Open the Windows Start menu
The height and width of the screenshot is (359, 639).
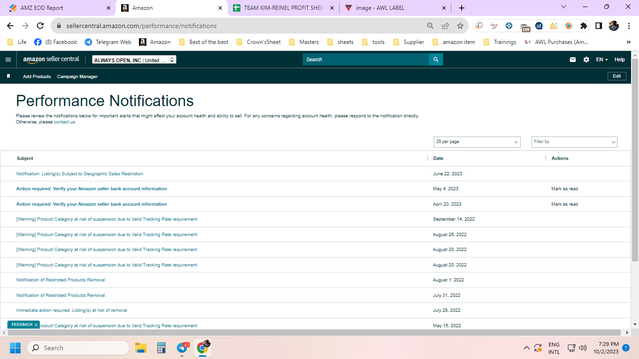(15, 348)
